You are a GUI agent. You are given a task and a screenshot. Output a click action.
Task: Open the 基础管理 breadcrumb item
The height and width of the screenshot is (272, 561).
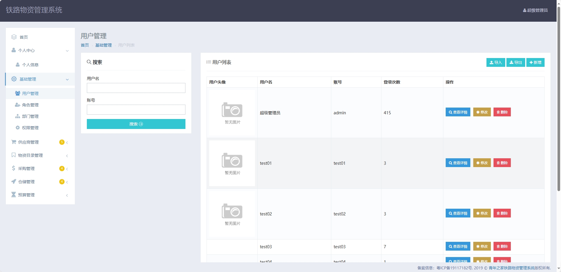(x=103, y=45)
